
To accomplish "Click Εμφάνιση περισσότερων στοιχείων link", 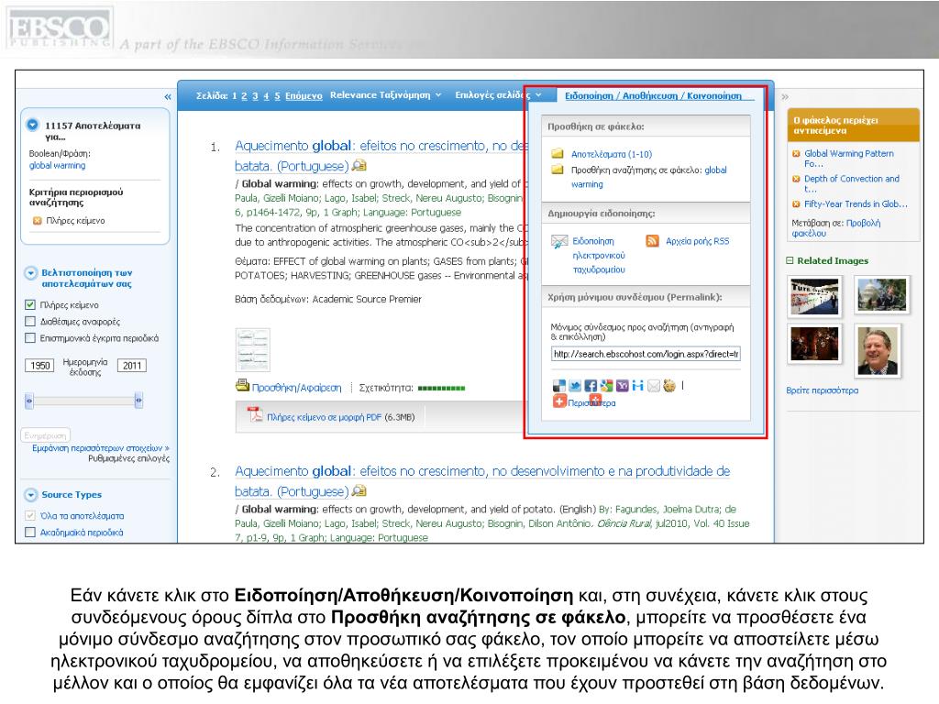I will [x=101, y=447].
